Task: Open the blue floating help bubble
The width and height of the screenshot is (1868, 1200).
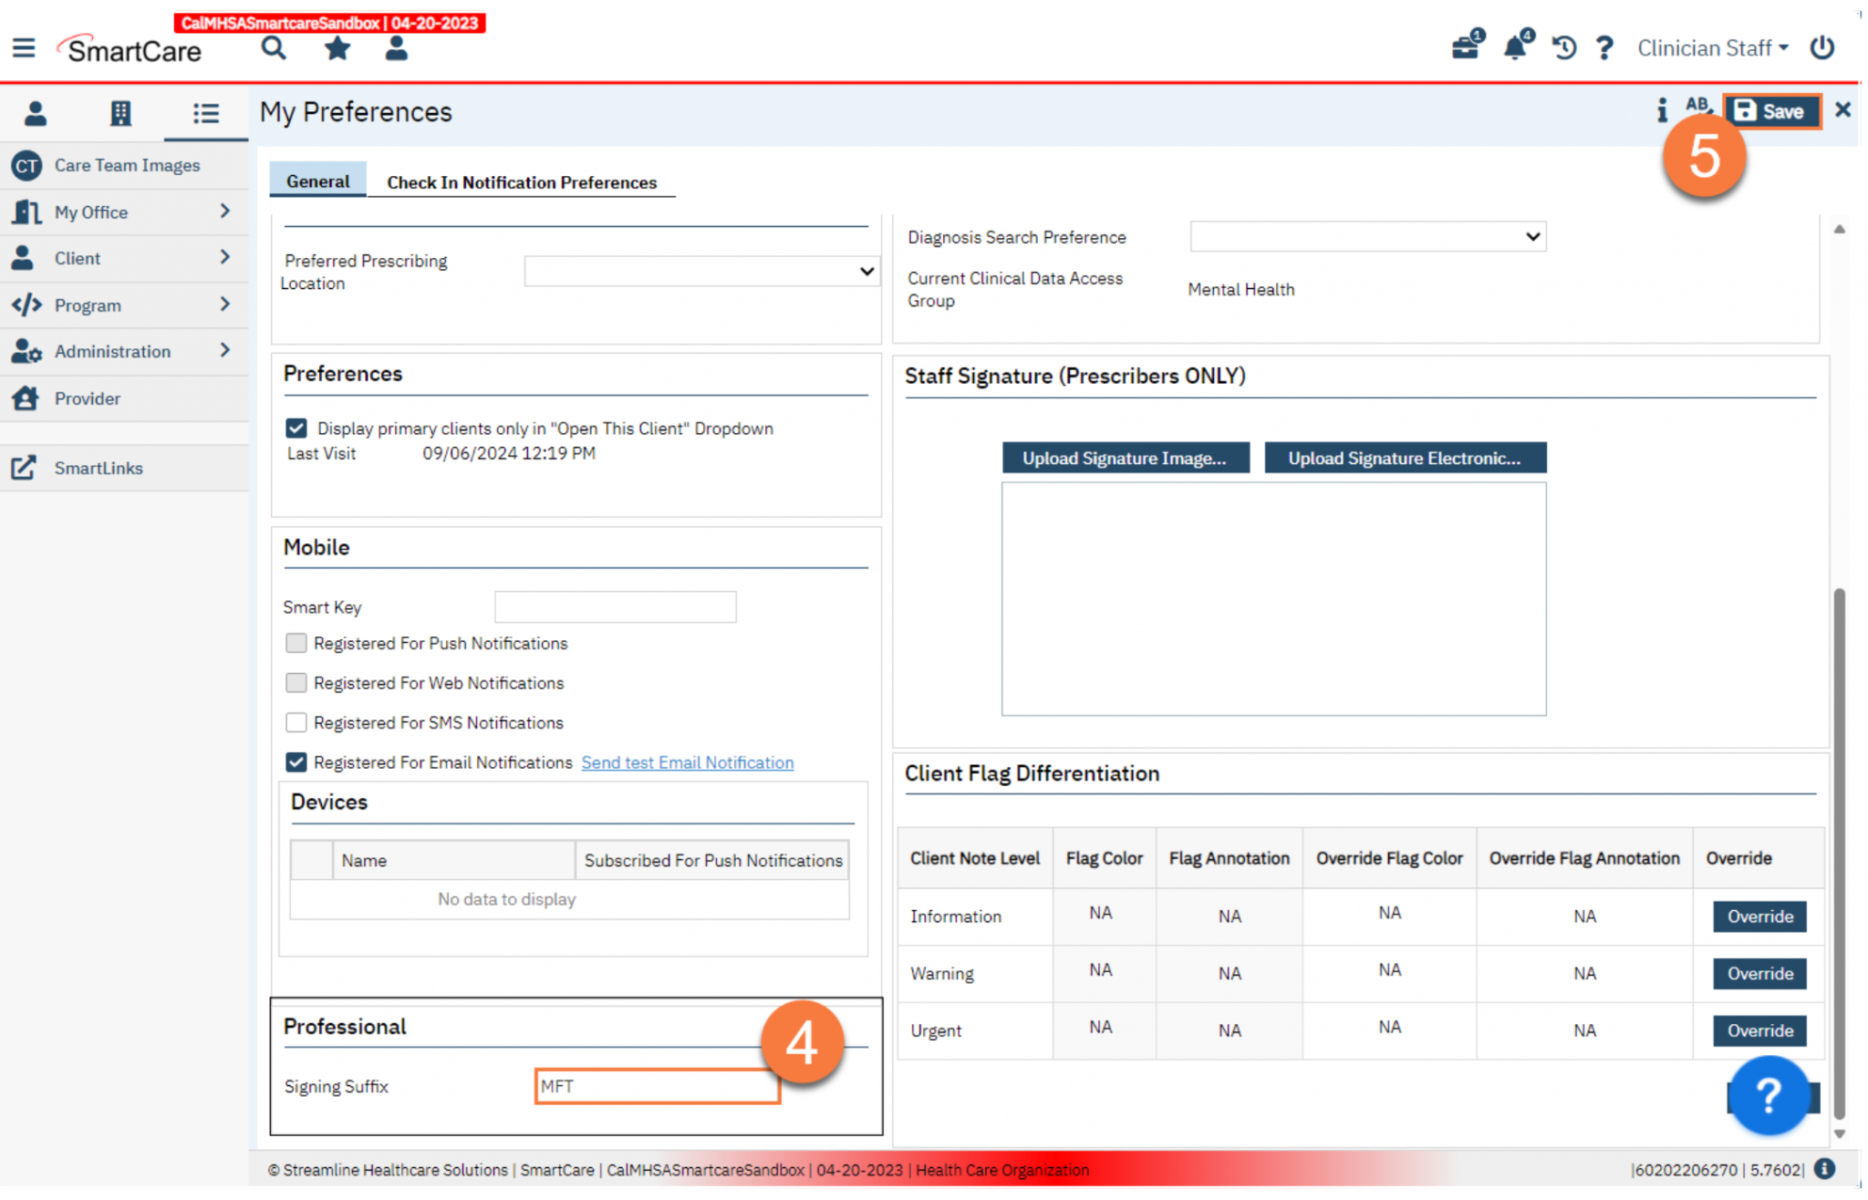Action: pyautogui.click(x=1768, y=1095)
